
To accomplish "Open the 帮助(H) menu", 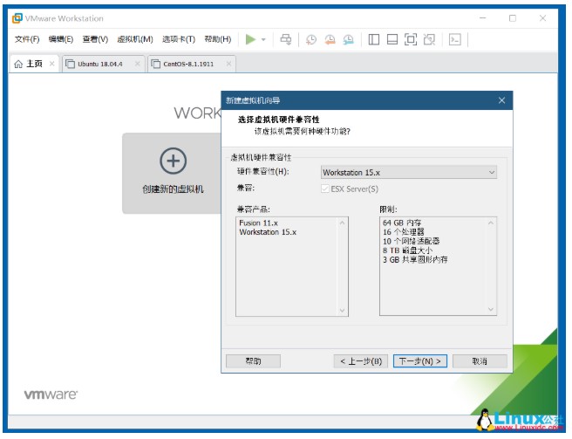I will (218, 39).
